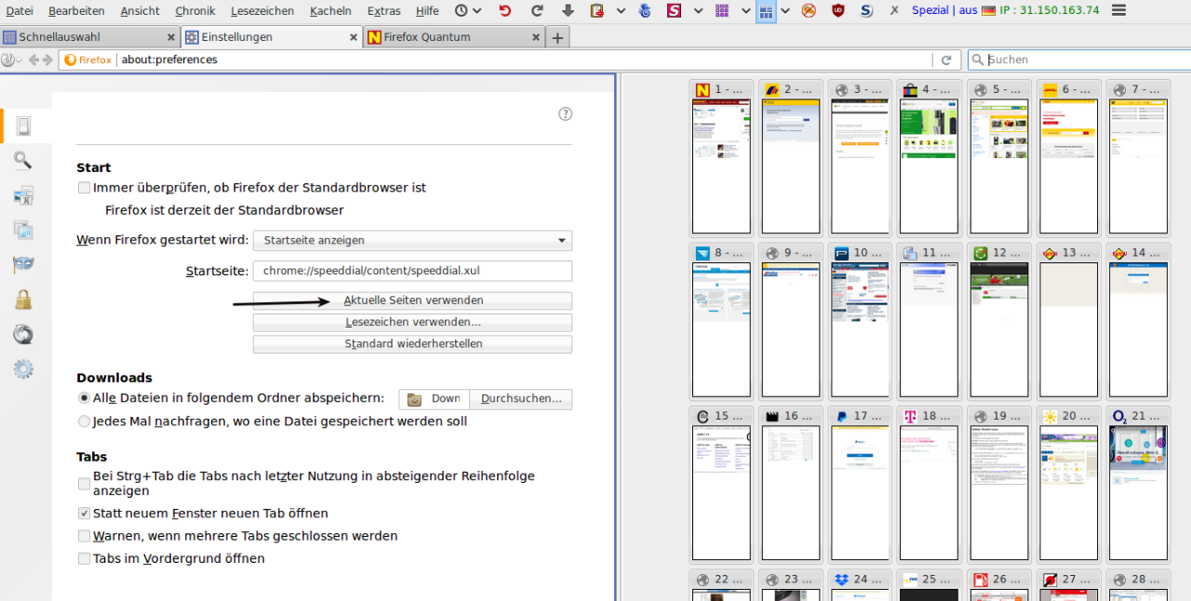Click the X icon before Spezial text
Screen dimensions: 1191x601
click(x=894, y=10)
